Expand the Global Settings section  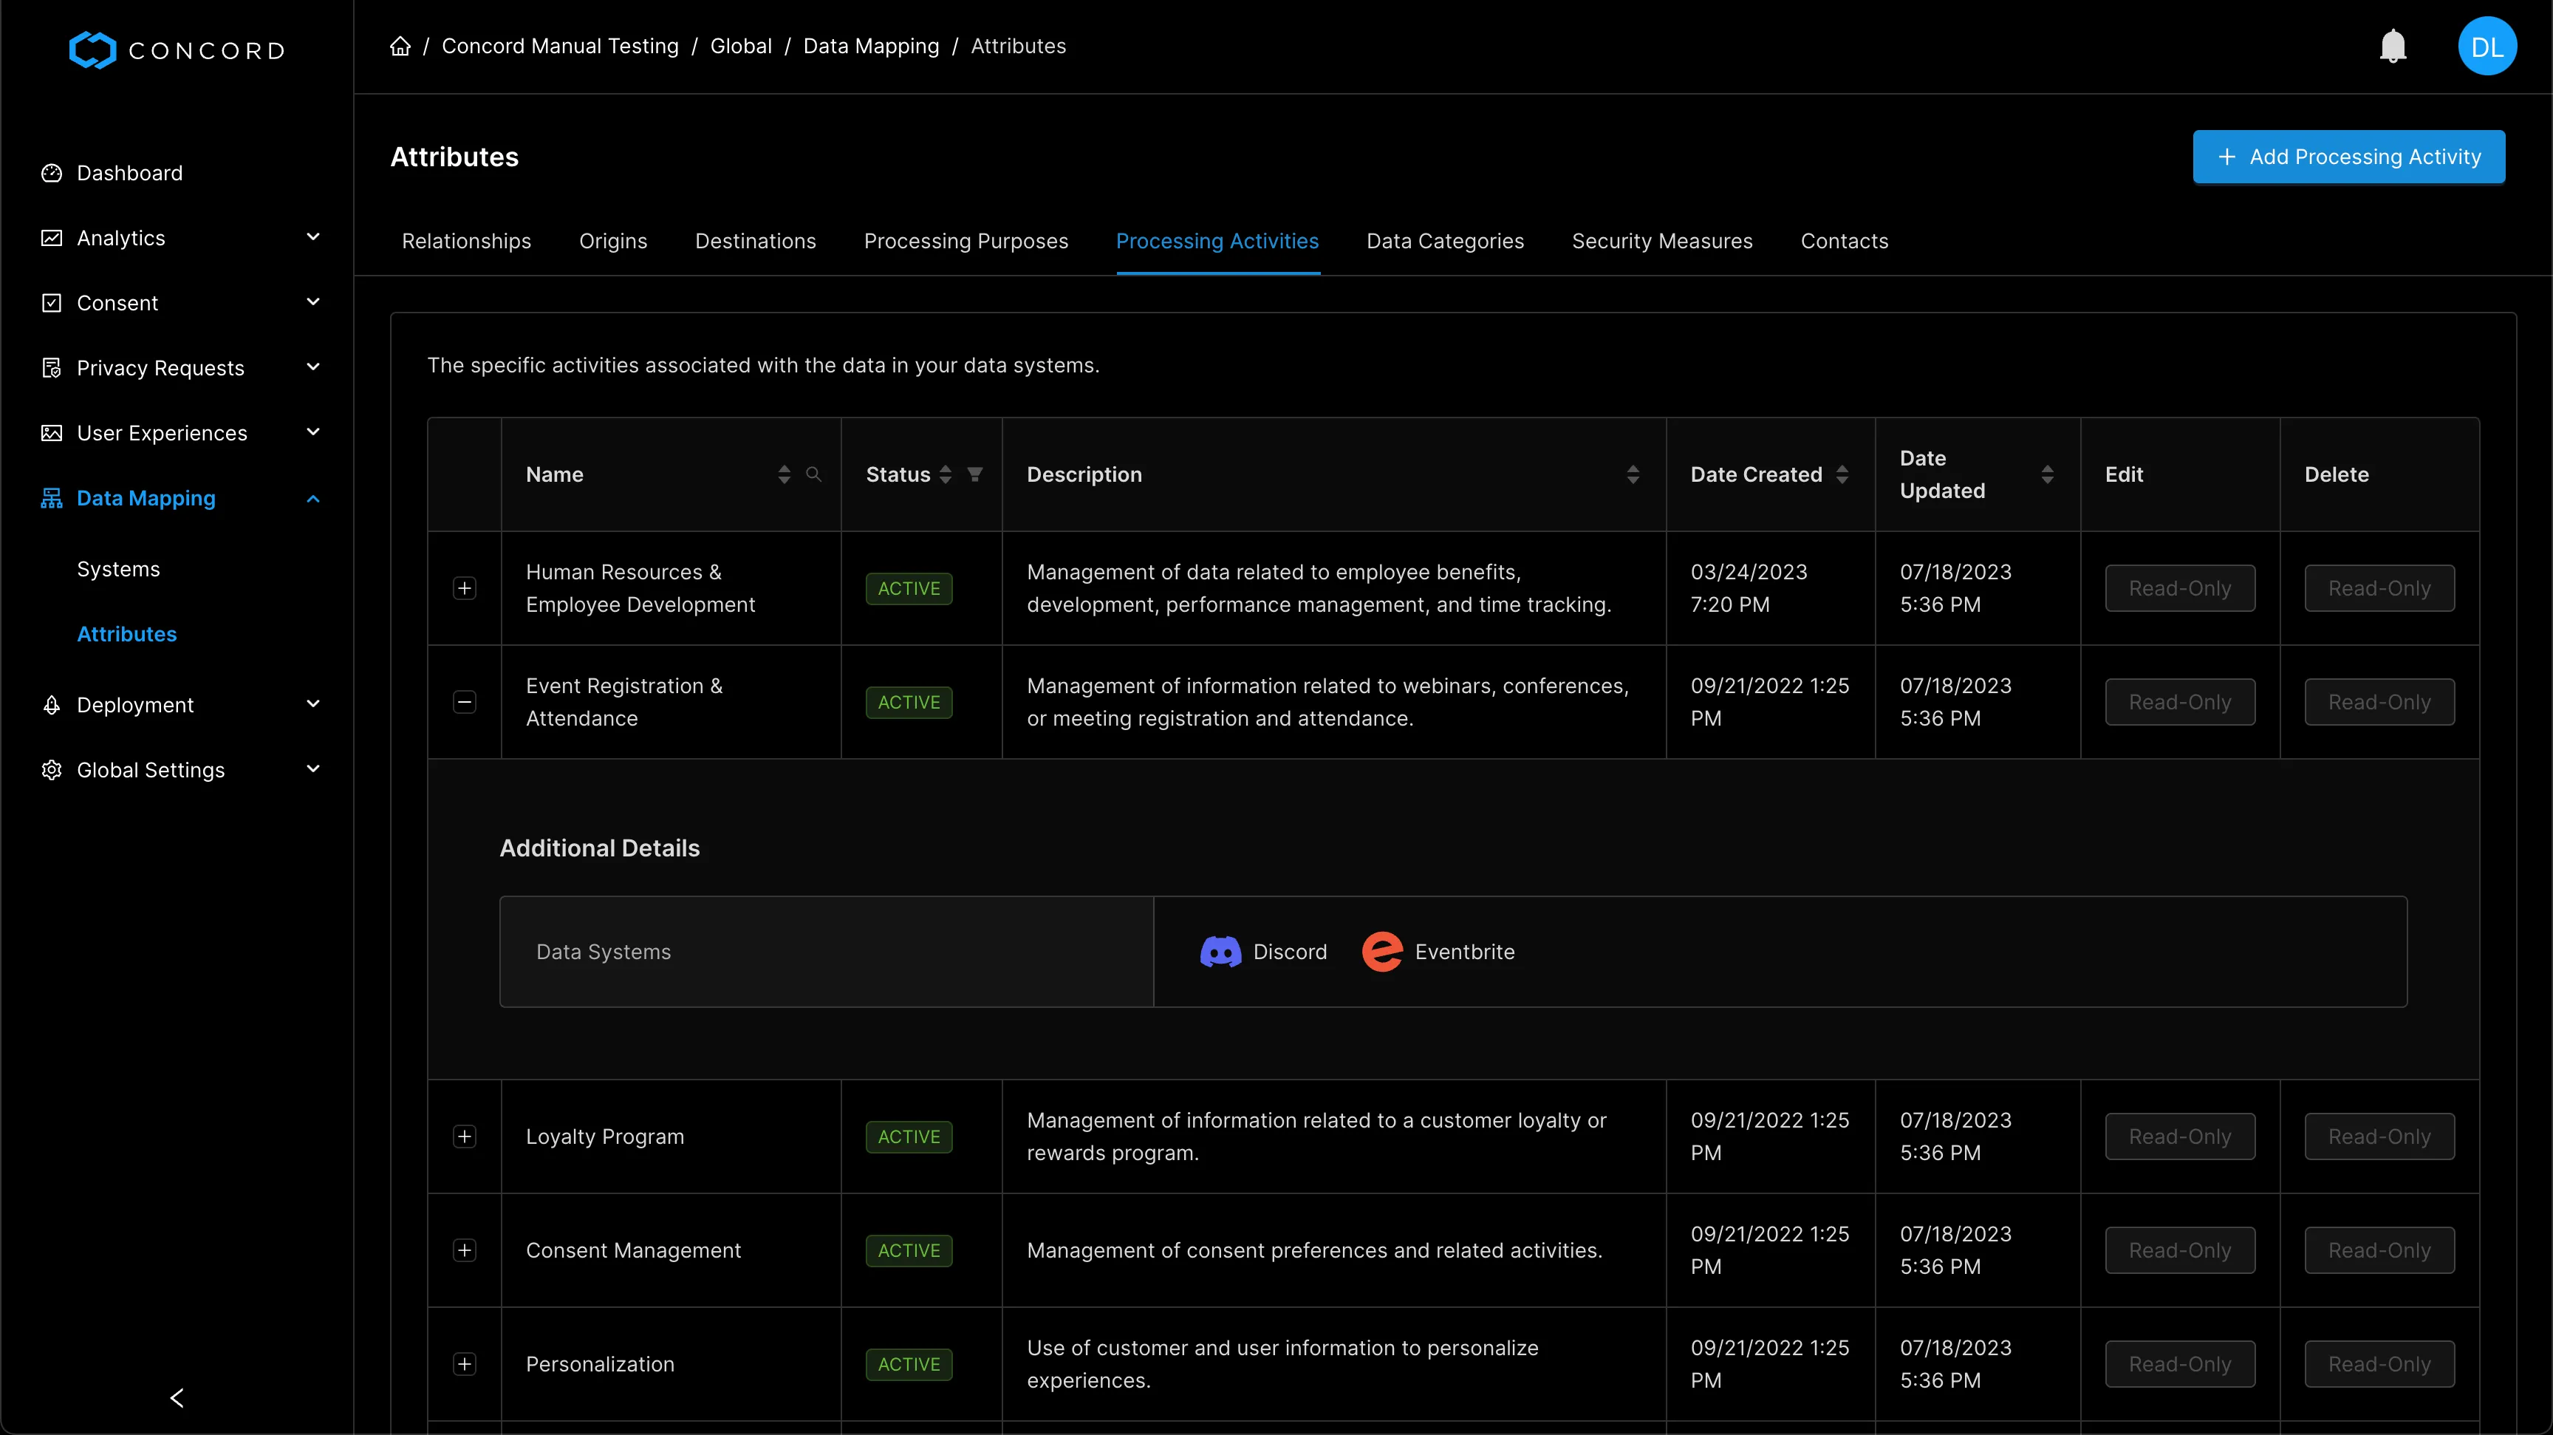pos(313,769)
